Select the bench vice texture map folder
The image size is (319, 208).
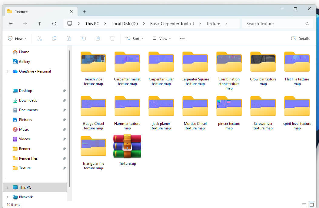pos(93,69)
